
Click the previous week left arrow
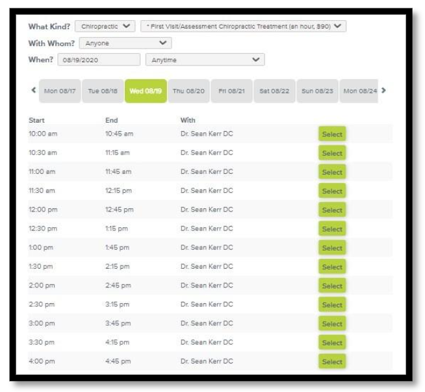33,90
